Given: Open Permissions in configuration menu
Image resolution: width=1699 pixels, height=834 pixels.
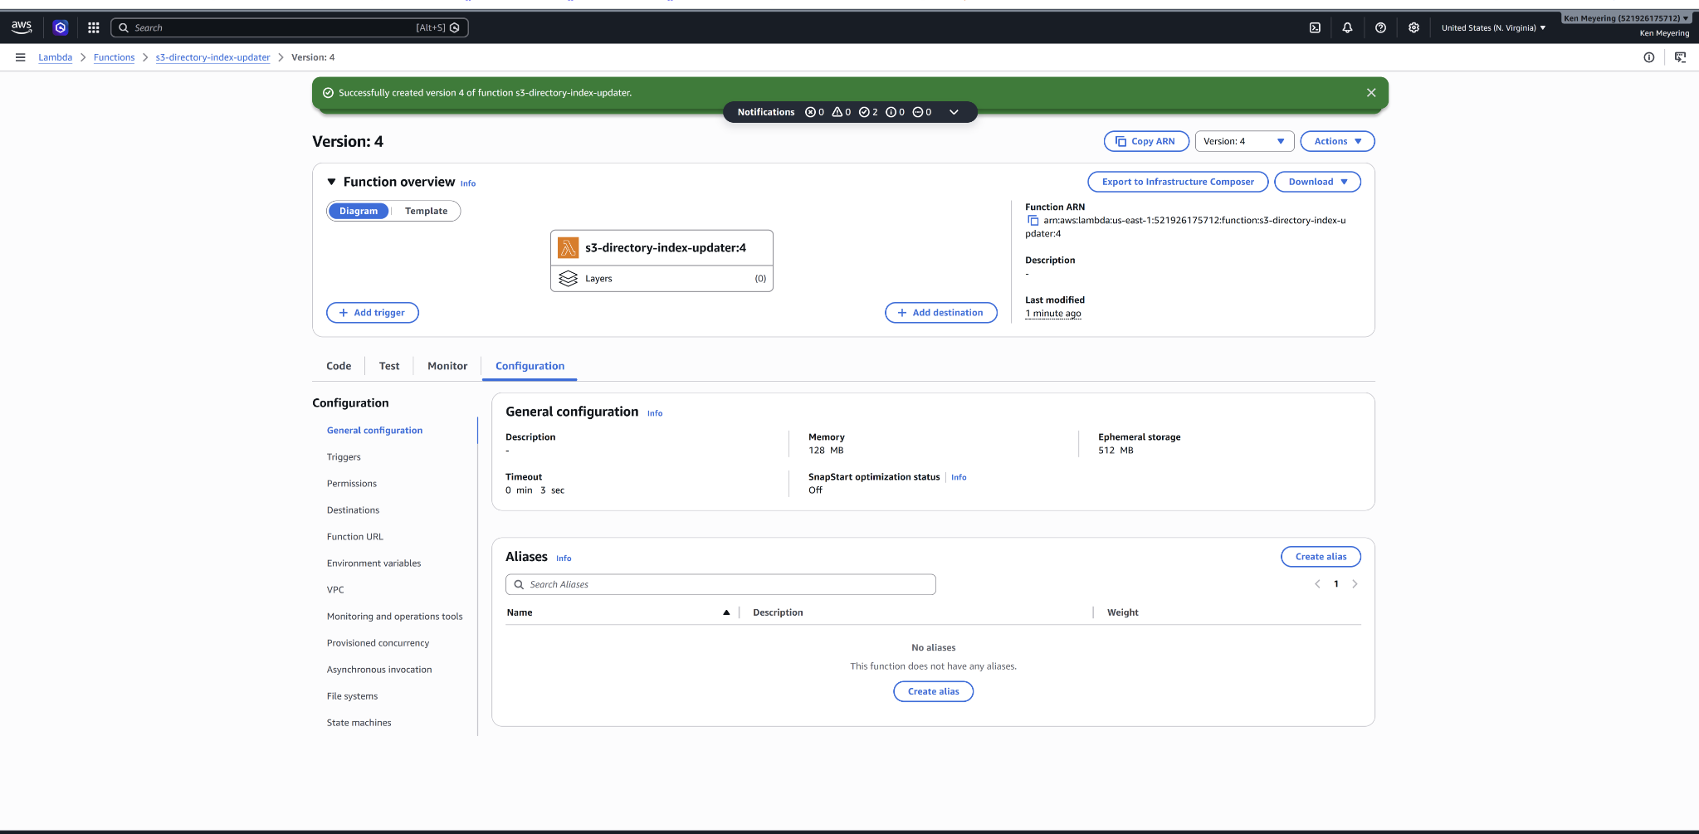Looking at the screenshot, I should click(352, 484).
